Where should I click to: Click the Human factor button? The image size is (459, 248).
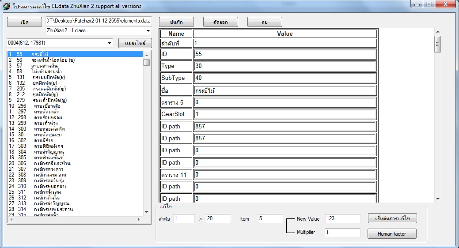click(392, 234)
